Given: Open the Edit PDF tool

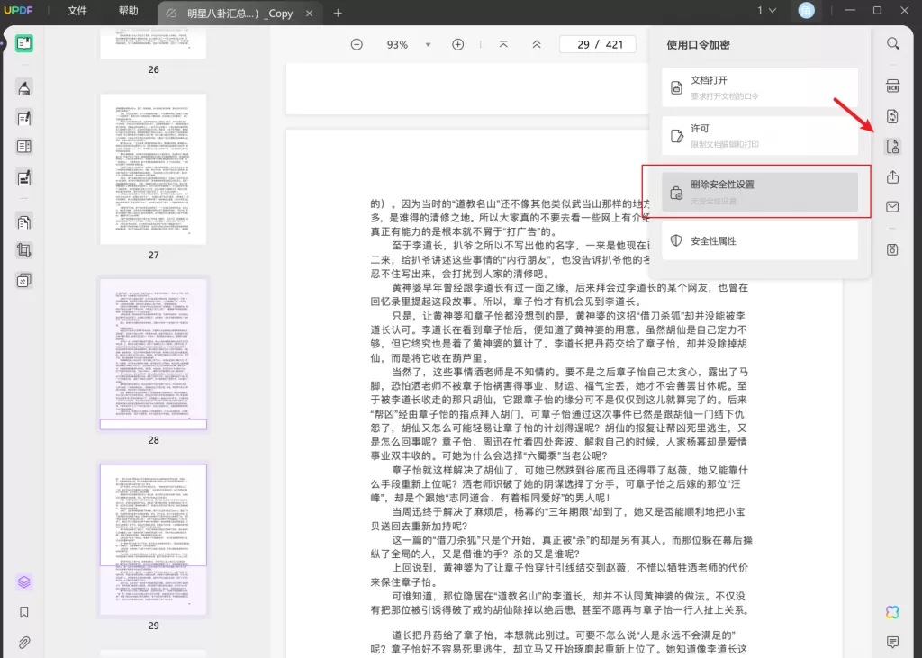Looking at the screenshot, I should pyautogui.click(x=24, y=118).
